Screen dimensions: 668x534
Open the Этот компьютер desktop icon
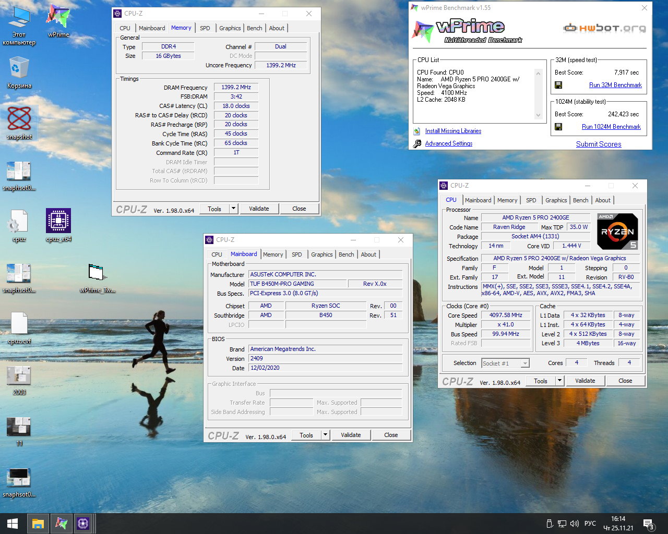pyautogui.click(x=19, y=25)
